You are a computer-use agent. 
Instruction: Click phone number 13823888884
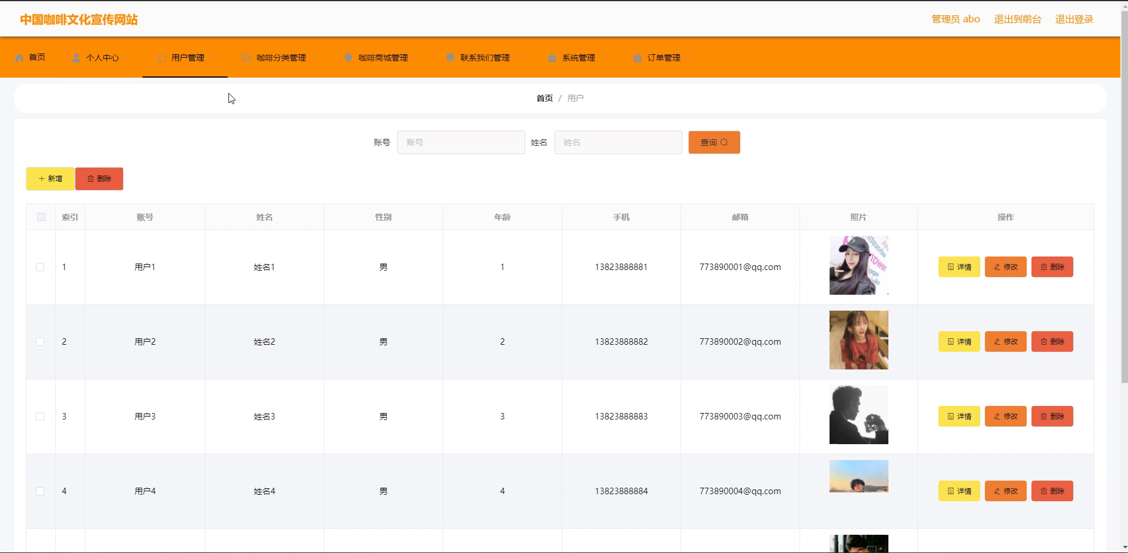coord(621,491)
